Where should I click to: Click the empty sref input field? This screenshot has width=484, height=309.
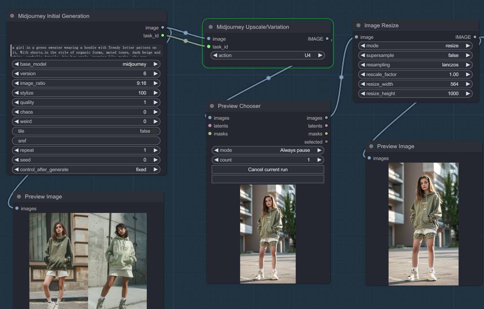pyautogui.click(x=86, y=141)
